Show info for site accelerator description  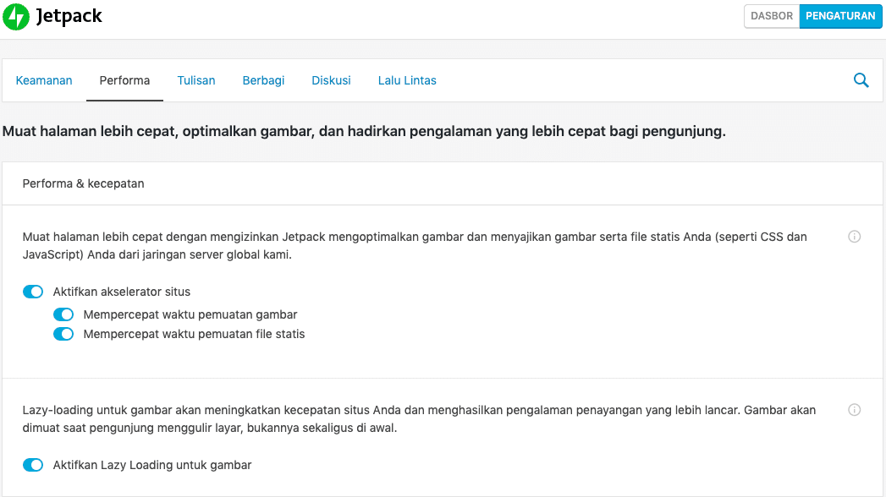(x=854, y=237)
